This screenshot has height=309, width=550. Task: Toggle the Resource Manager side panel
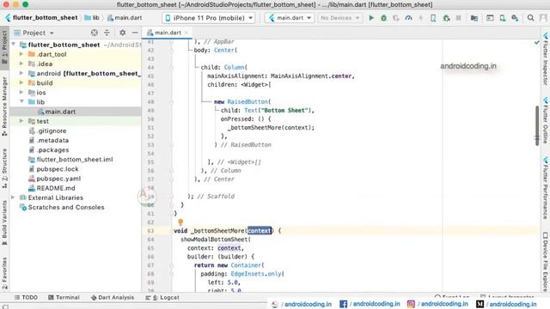[4, 106]
